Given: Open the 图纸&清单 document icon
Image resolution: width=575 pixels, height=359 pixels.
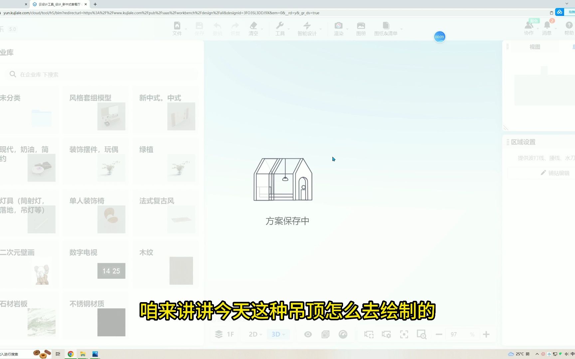Looking at the screenshot, I should [x=386, y=26].
